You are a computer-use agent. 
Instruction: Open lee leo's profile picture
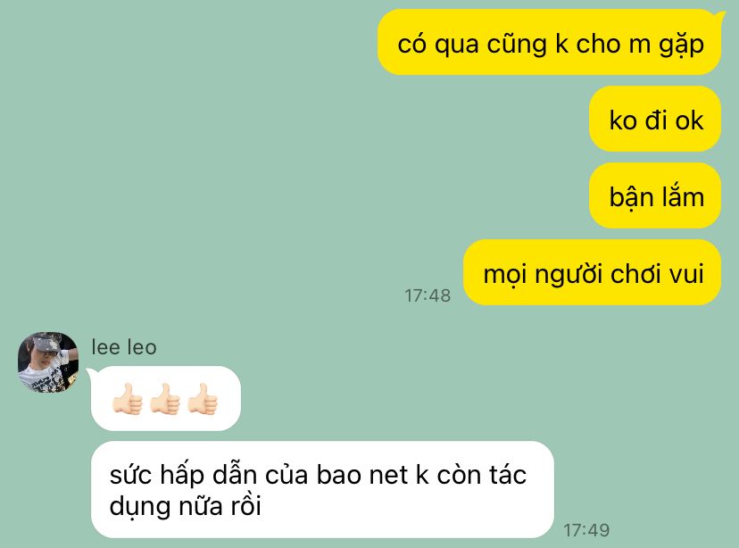(48, 361)
